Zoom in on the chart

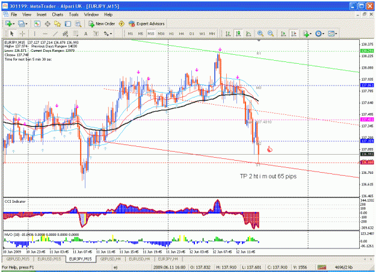pos(260,34)
